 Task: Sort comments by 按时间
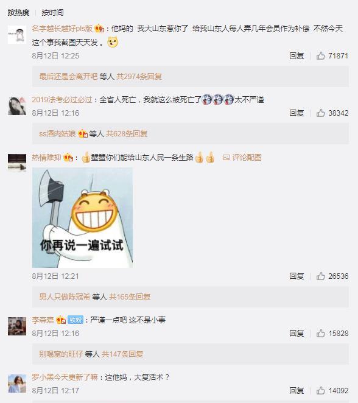(52, 12)
